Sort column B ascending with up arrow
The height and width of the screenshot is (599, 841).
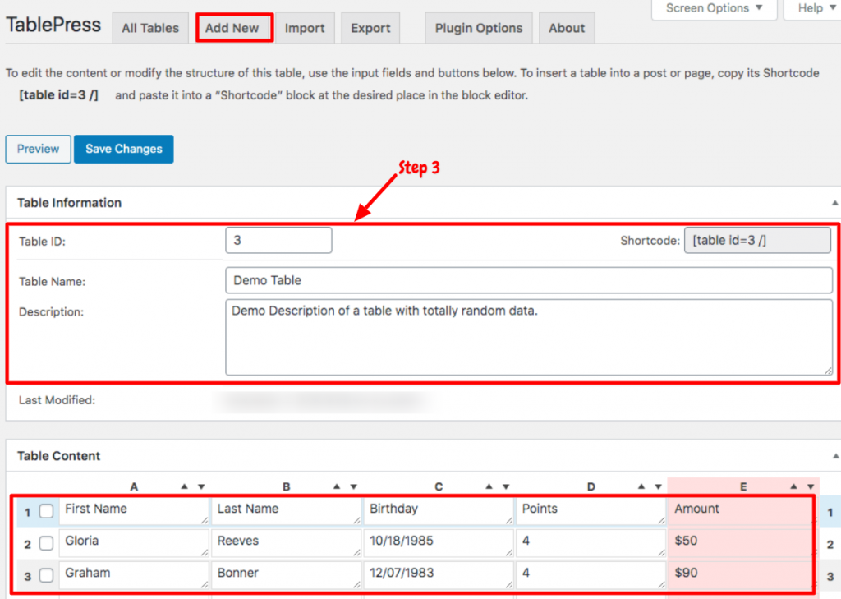point(337,486)
